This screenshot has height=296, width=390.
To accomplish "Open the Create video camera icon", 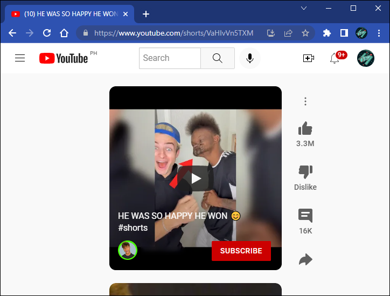I will (x=309, y=58).
